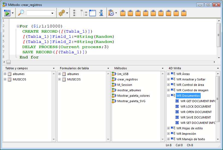Open the 4D Write list dropdown

coord(218,68)
